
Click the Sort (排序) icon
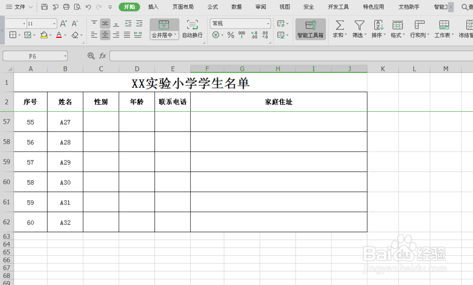378,25
